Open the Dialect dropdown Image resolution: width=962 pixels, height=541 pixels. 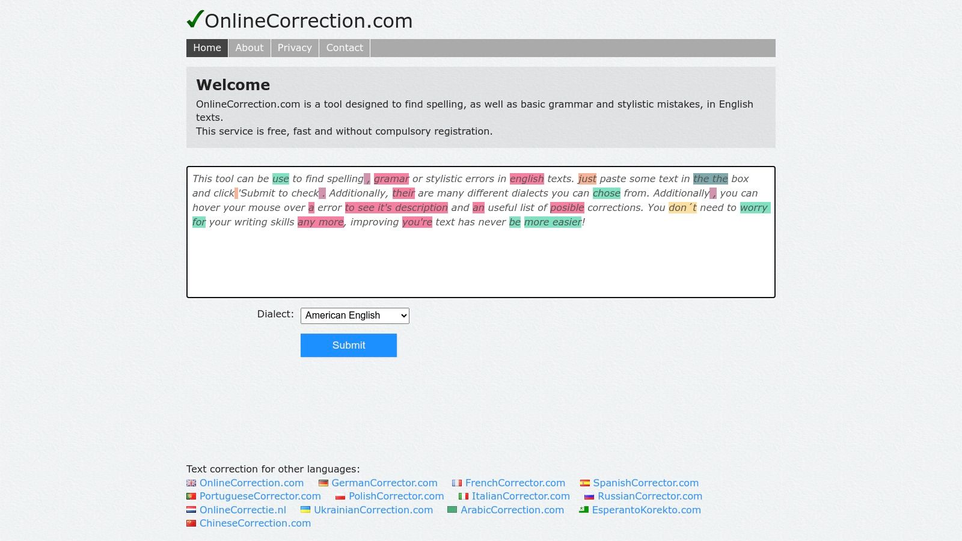click(355, 316)
